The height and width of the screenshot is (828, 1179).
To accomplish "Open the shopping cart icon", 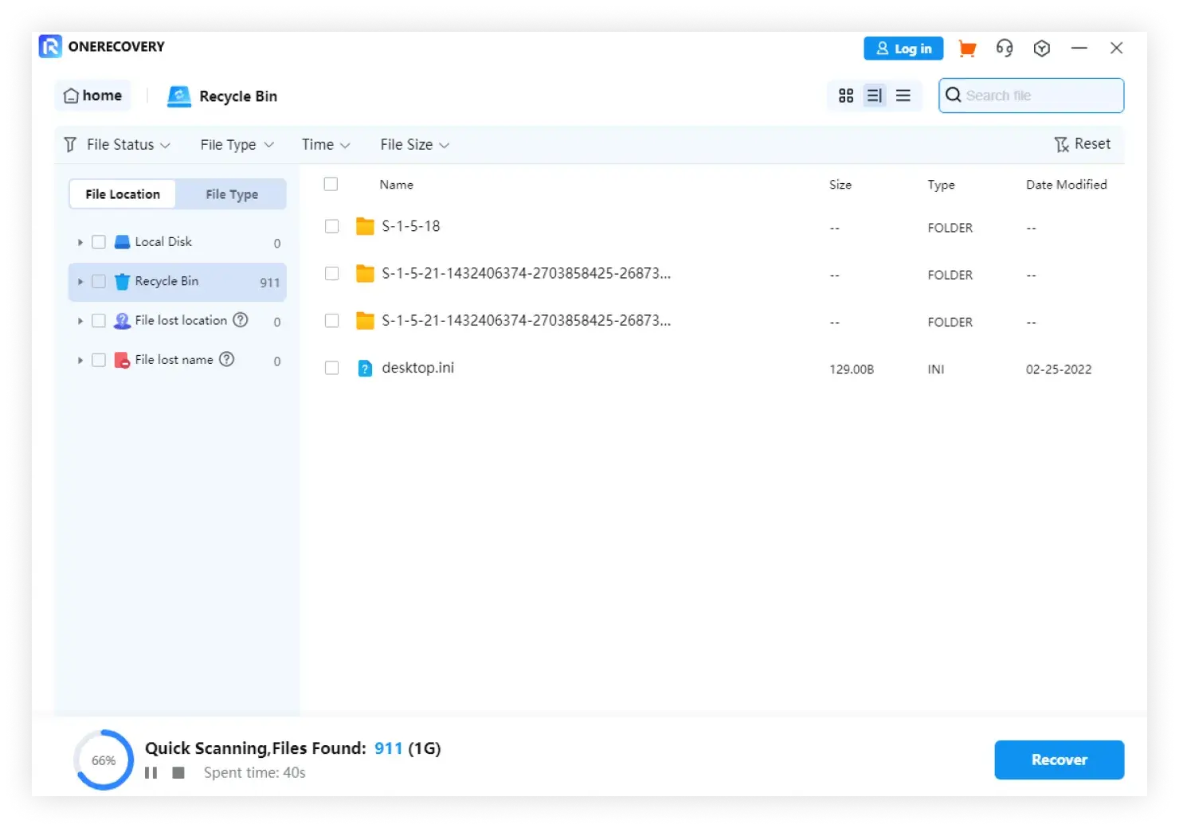I will pyautogui.click(x=967, y=49).
